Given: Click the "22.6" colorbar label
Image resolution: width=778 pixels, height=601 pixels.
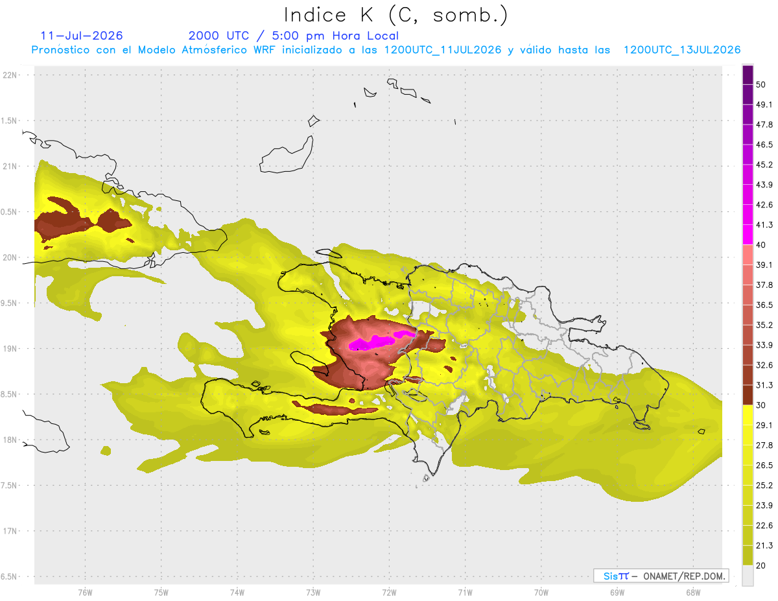Looking at the screenshot, I should tap(764, 526).
